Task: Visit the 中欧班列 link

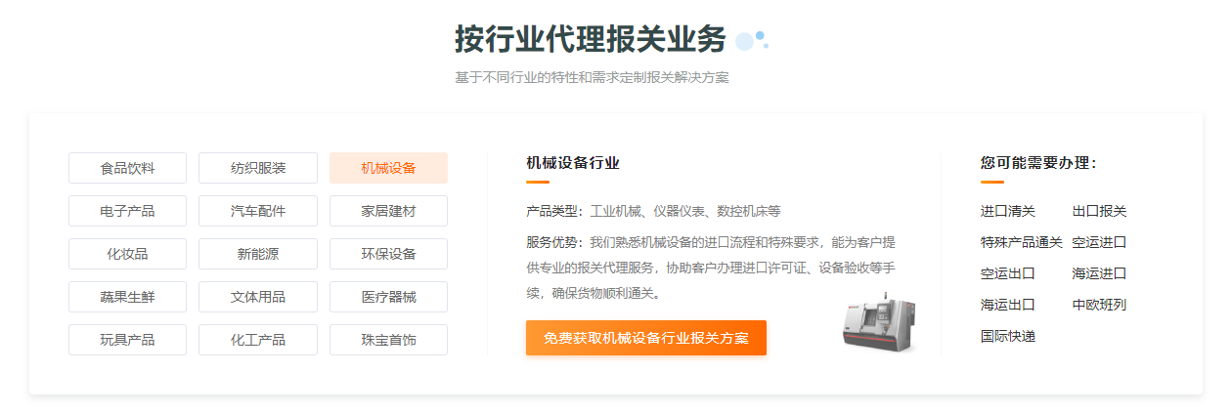Action: (x=1099, y=305)
